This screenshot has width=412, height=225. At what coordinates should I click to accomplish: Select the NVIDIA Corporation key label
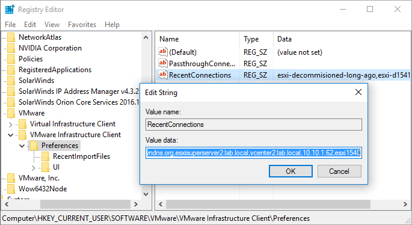[x=50, y=48]
